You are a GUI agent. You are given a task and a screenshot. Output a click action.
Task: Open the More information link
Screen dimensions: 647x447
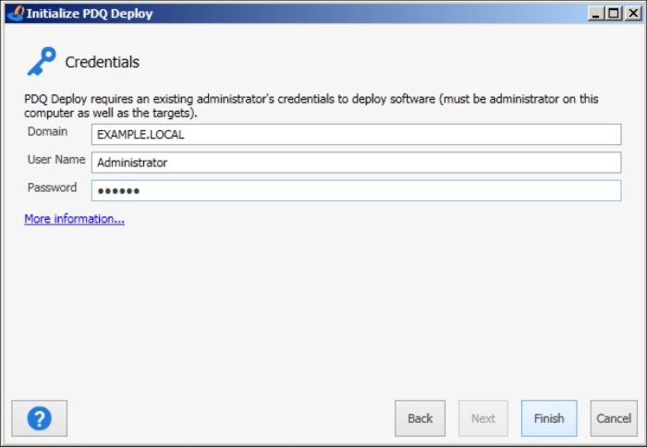[x=74, y=219]
